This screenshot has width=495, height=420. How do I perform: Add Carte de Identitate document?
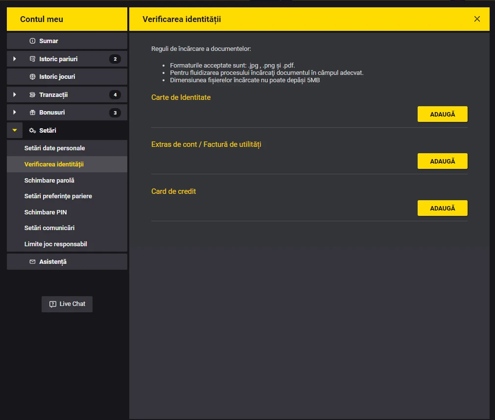click(442, 114)
